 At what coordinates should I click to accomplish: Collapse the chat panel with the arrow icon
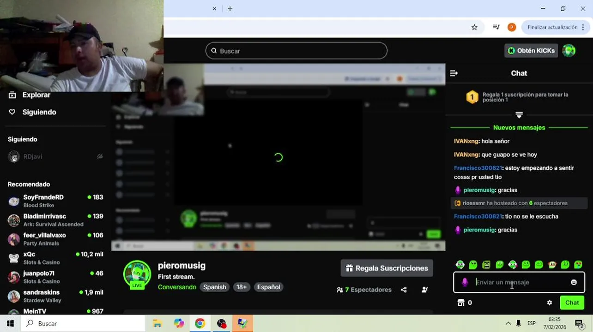(454, 73)
